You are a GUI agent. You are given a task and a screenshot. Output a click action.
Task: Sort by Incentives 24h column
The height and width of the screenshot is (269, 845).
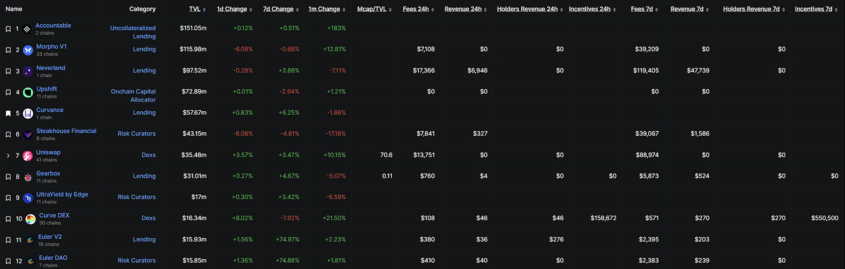click(593, 9)
